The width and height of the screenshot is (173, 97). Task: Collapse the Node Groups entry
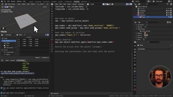click(x=136, y=29)
